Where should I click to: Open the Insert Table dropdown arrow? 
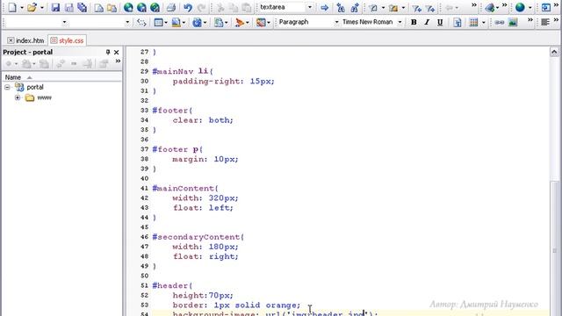484,22
